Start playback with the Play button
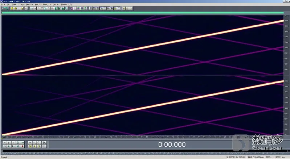This screenshot has height=159, width=290. click(9, 143)
